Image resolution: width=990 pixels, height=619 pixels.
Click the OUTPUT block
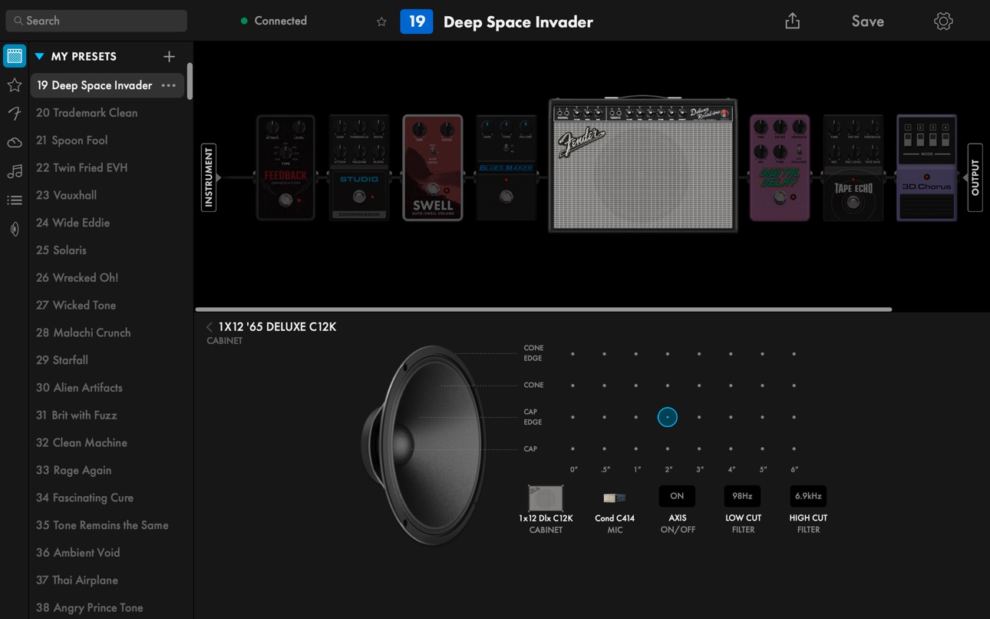(975, 177)
